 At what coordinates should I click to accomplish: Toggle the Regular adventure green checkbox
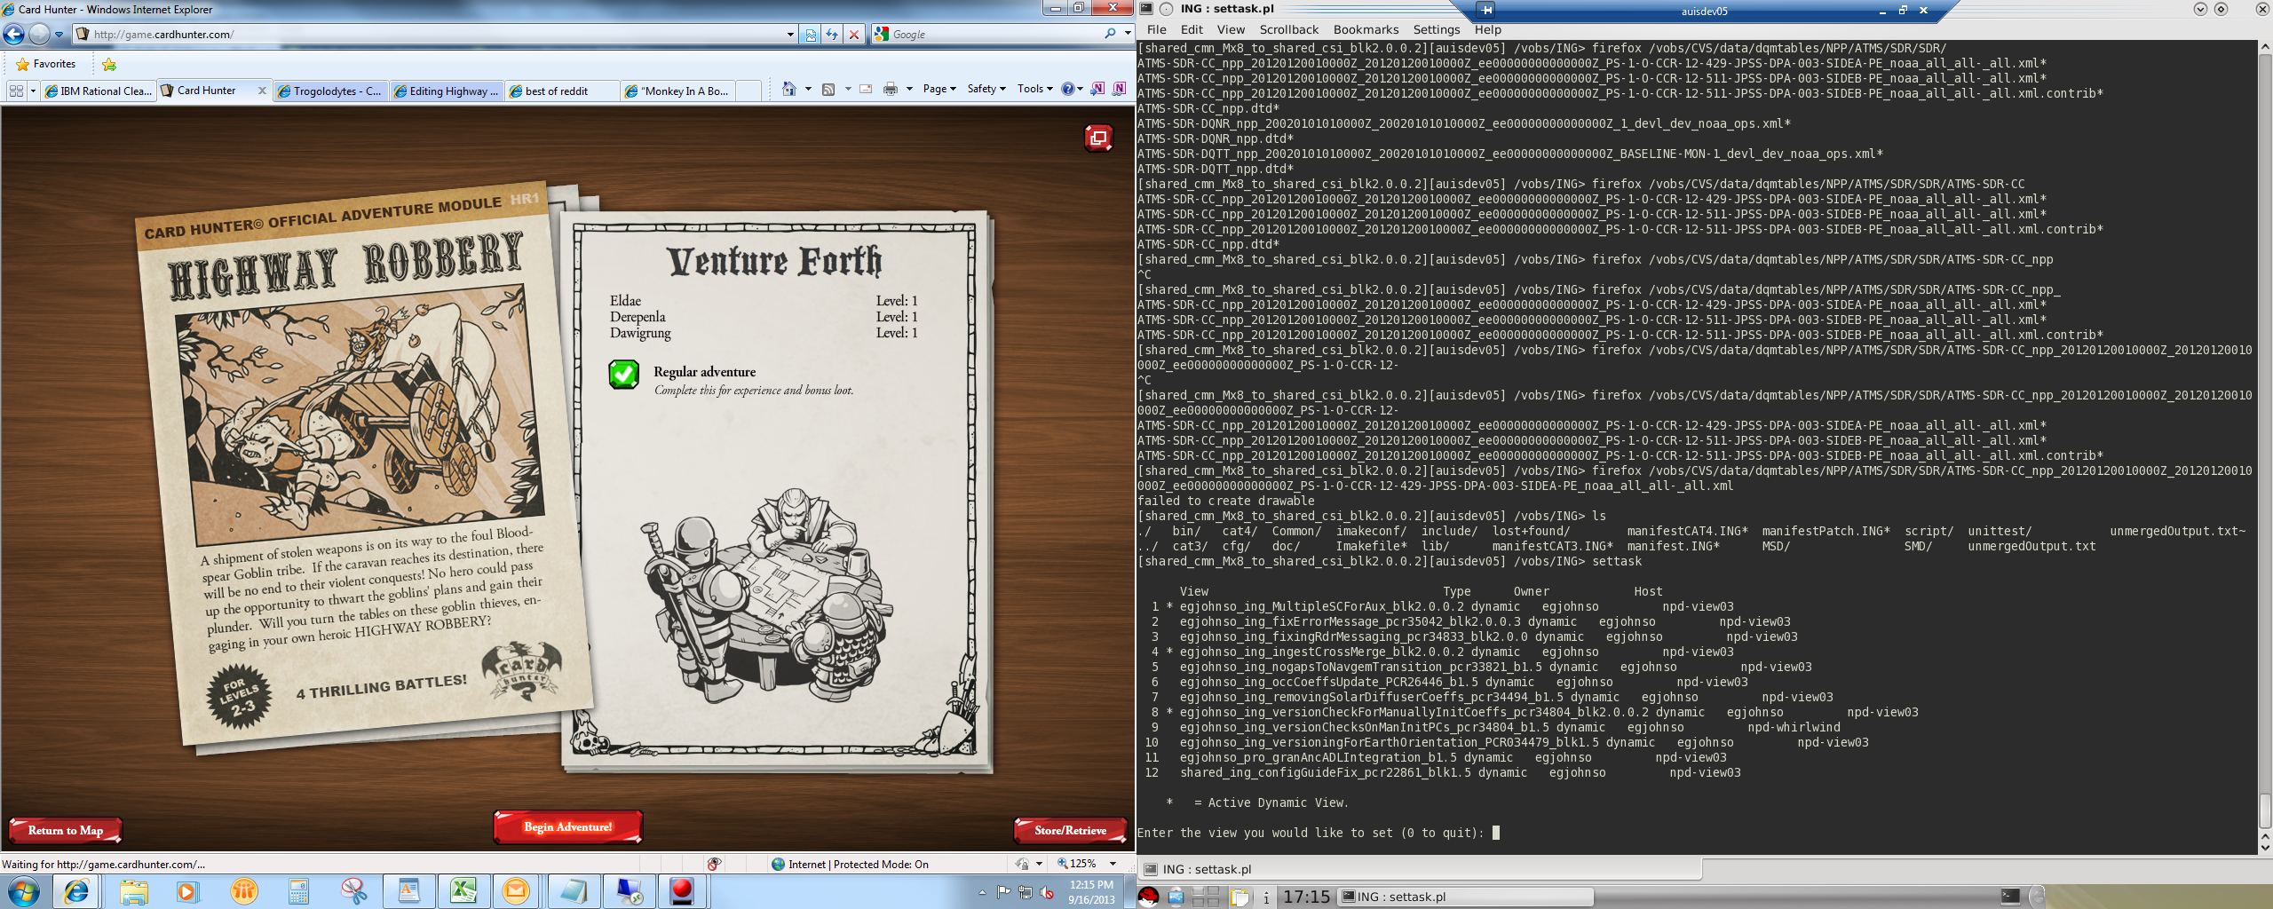[623, 375]
